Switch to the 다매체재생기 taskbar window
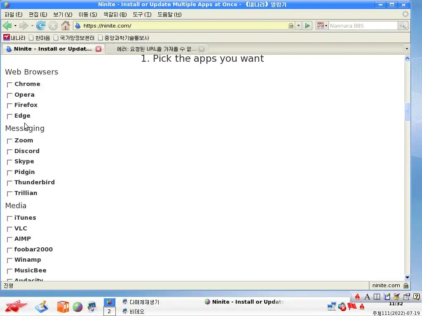The height and width of the screenshot is (316, 422). pyautogui.click(x=141, y=302)
